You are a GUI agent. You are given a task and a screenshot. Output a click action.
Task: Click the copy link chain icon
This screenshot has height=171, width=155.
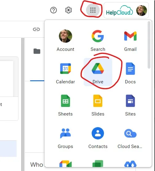[36, 29]
